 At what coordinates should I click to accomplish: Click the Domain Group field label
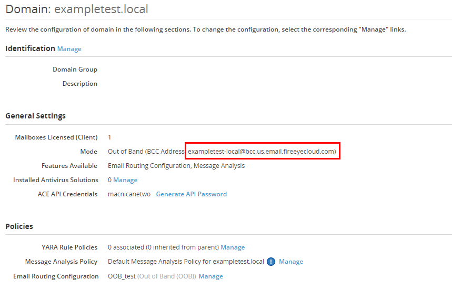75,69
